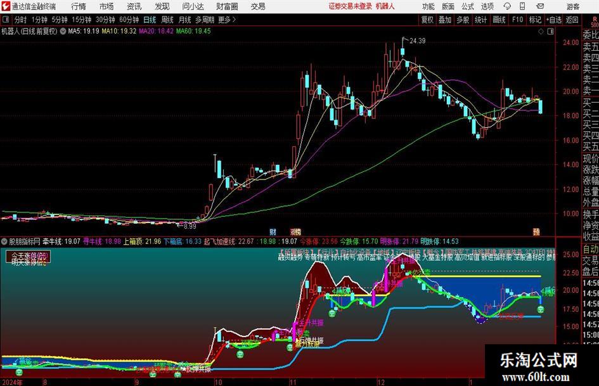Viewport: 599px width, 386px height.
Task: Click 下箱底: 16.33 indicator value
Action: click(183, 241)
